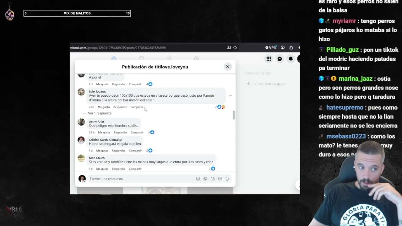
Task: Open Messenger from the Facebook header
Action: [280, 59]
